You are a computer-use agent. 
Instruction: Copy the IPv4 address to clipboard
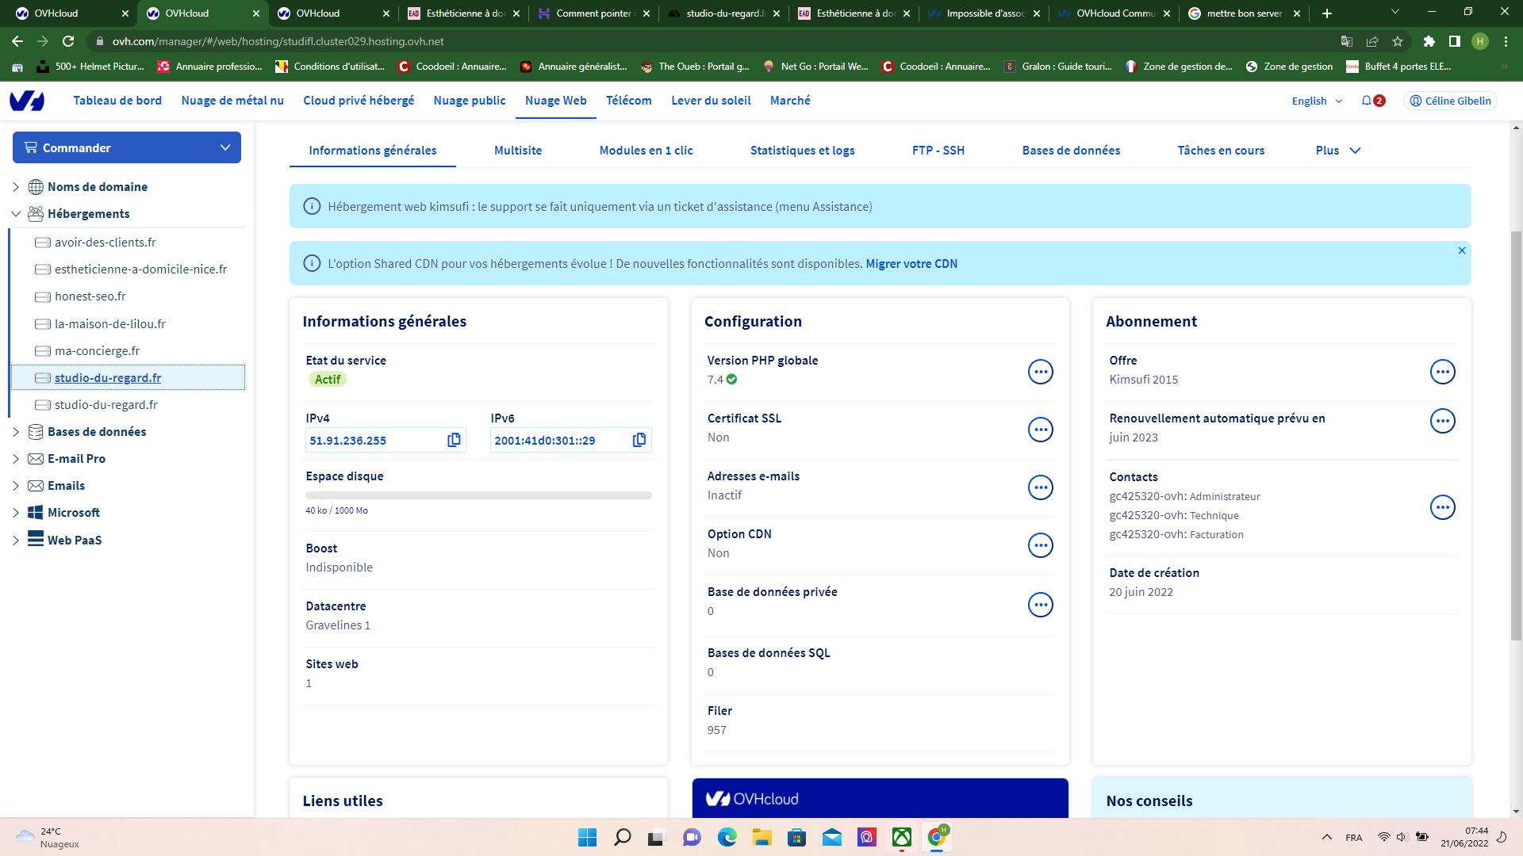(x=454, y=440)
